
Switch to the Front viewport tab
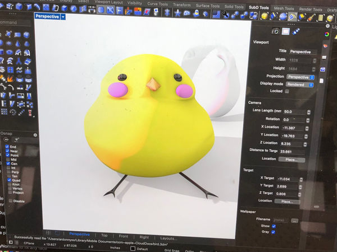tap(124, 236)
